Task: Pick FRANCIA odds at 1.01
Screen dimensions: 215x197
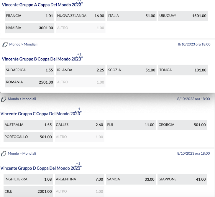Action: [x=29, y=16]
